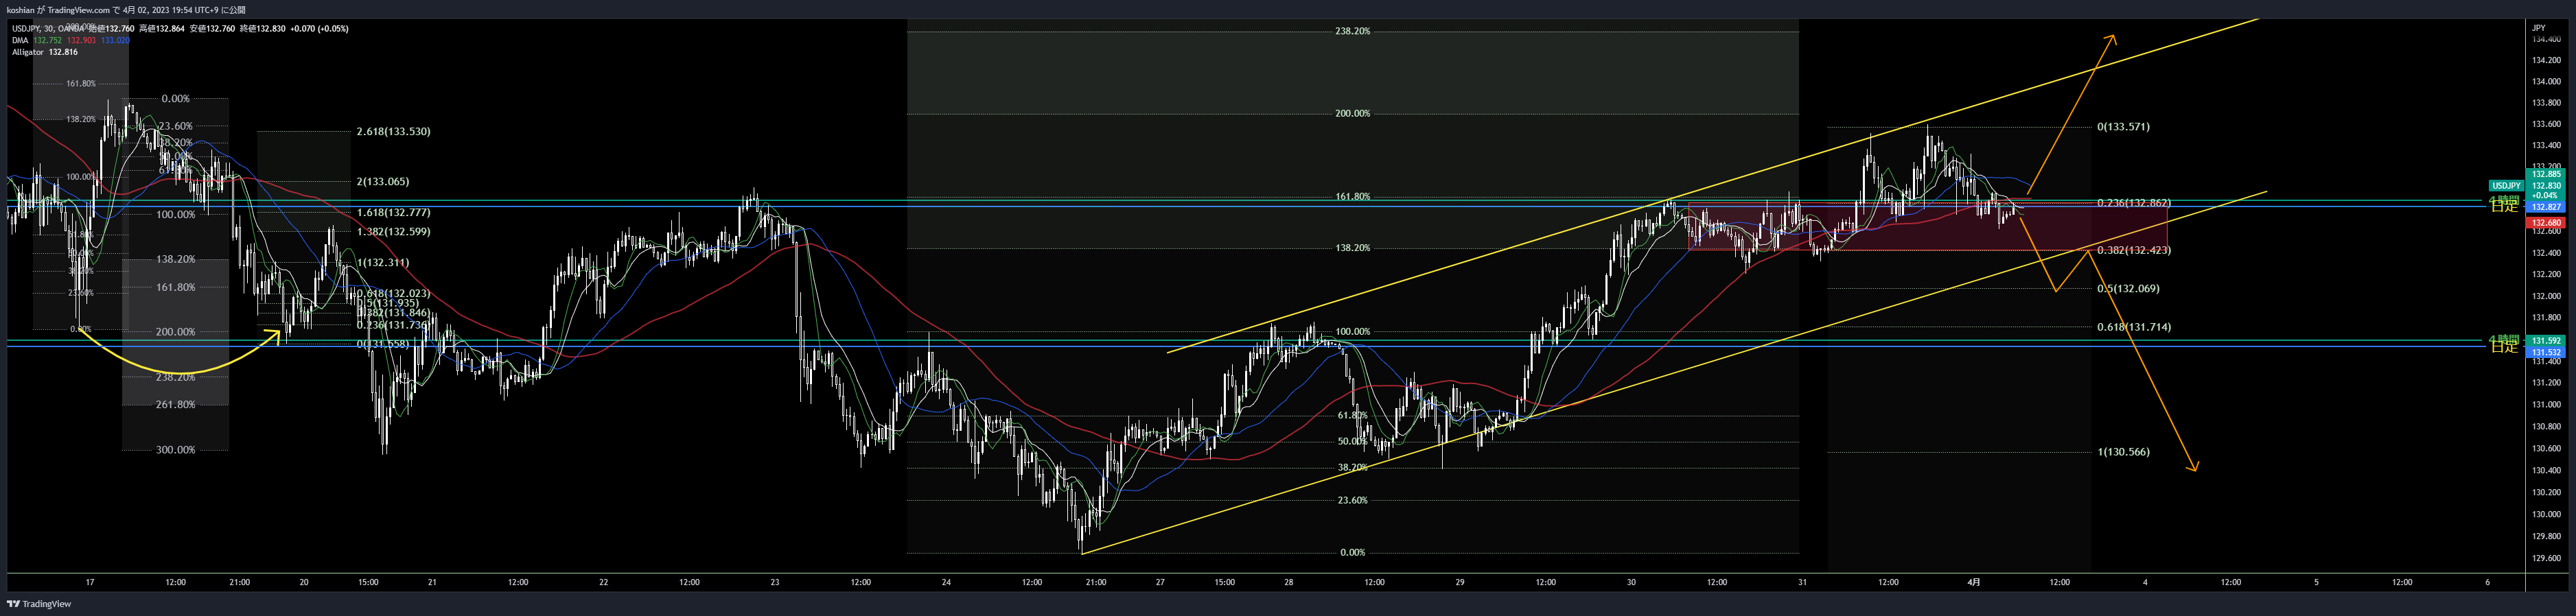Screen dimensions: 2576x616
Task: Click the 134.400 price axis value
Action: tap(2546, 39)
